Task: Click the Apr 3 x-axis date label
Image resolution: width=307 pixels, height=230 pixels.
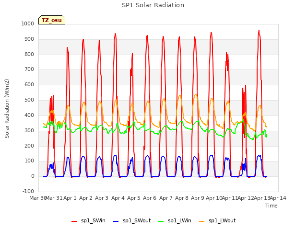Action: [x=102, y=198]
